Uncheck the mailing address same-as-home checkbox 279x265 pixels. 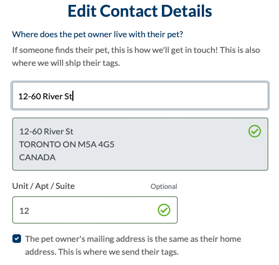17,239
